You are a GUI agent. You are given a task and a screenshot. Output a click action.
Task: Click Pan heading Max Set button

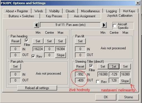coord(60,41)
